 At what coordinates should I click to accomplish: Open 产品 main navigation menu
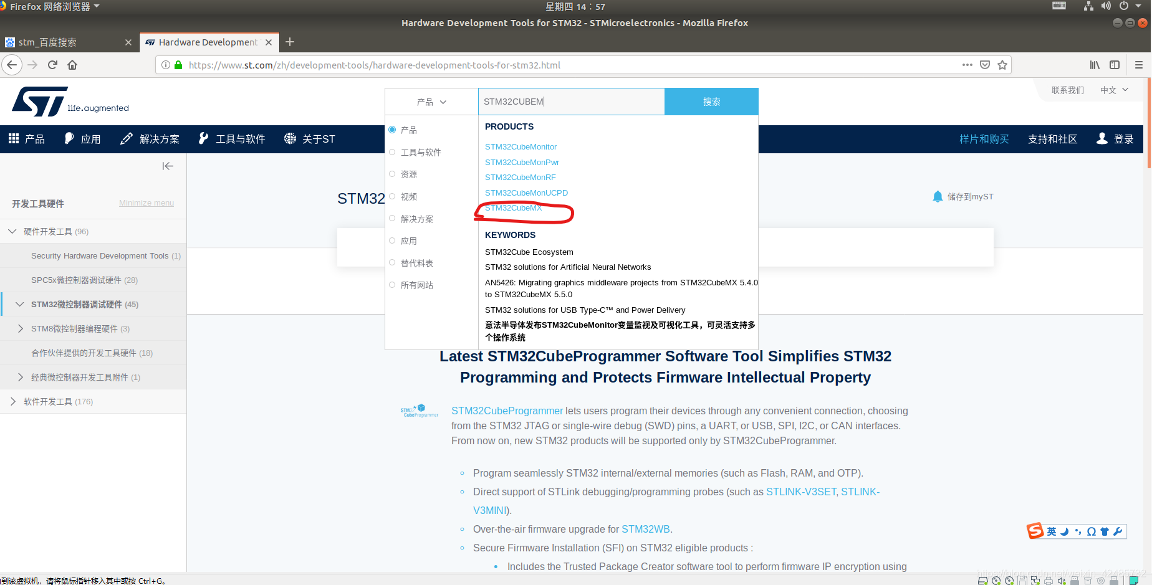tap(27, 139)
